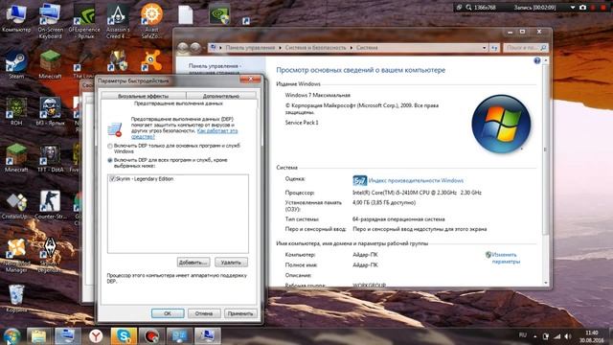Expand breadcrumb arrow after Система и безопасность
The width and height of the screenshot is (613, 345).
click(352, 48)
